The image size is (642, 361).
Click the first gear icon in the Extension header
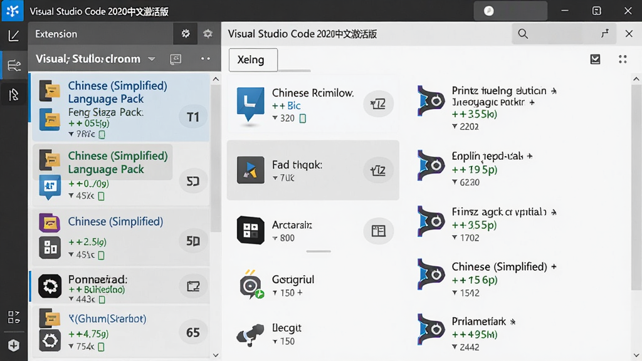(x=186, y=34)
